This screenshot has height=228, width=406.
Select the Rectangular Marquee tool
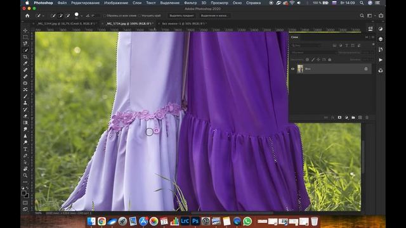[25, 37]
